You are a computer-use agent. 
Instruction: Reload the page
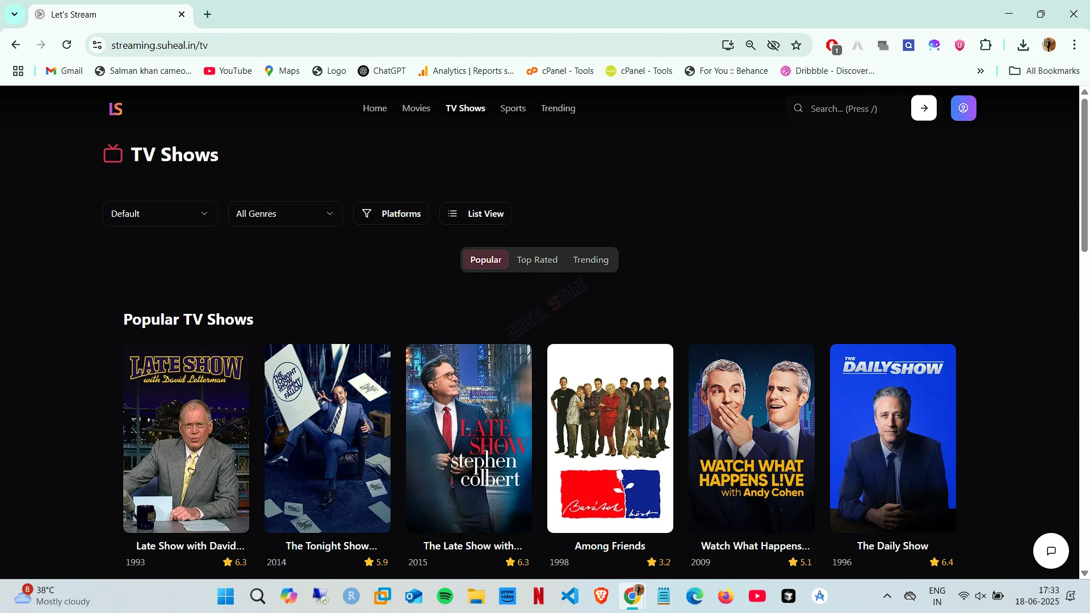67,45
